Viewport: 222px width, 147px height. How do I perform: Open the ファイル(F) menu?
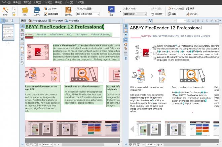tap(6, 2)
